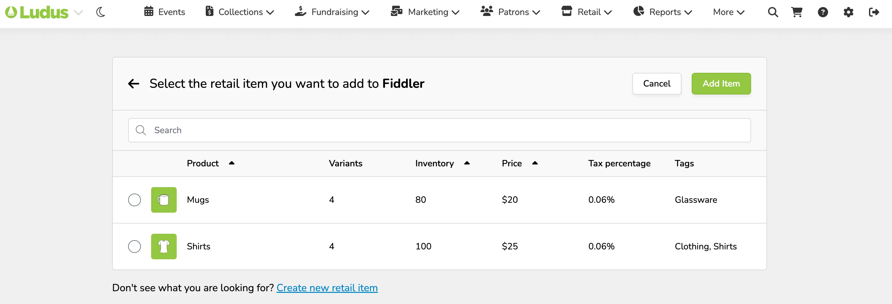Follow the Create new retail item link
The image size is (892, 304).
pos(327,288)
